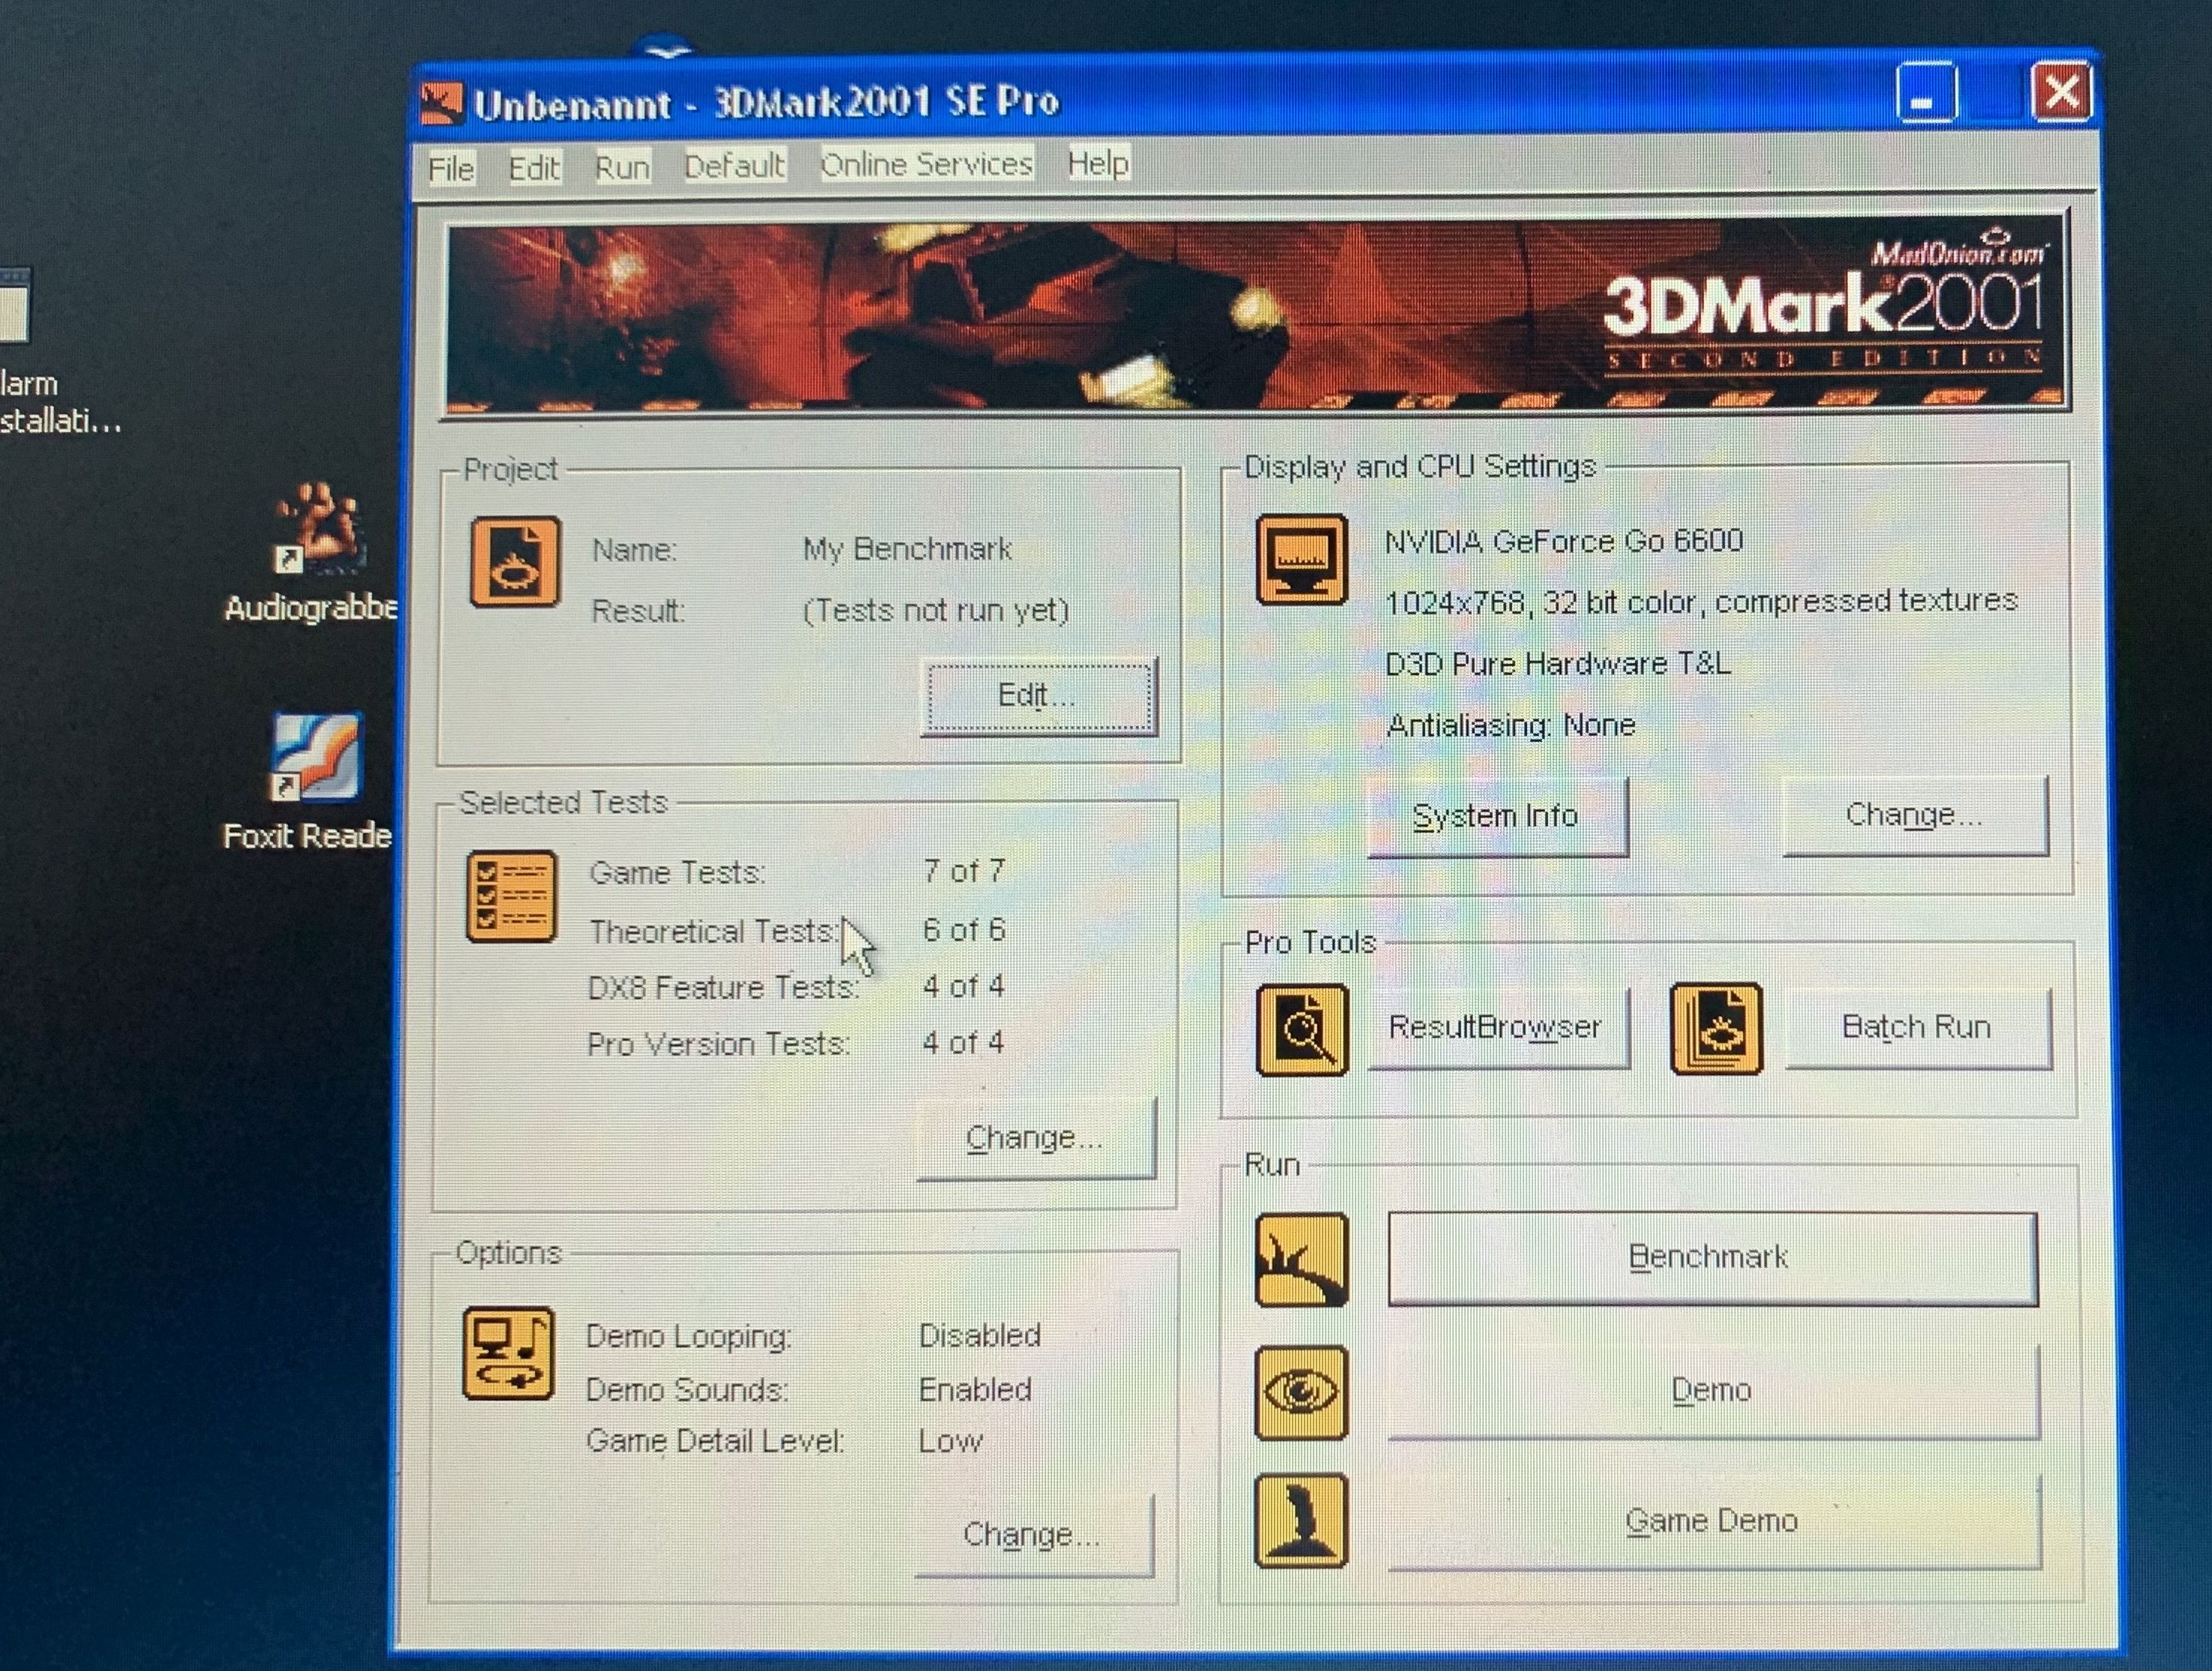Click Edit button in Project section
This screenshot has height=1671, width=2212.
[1038, 695]
